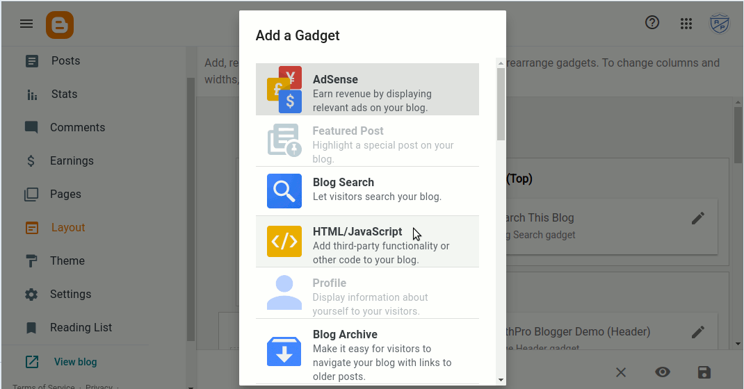Open the Blogger main menu hamburger
The height and width of the screenshot is (389, 744).
[x=26, y=24]
